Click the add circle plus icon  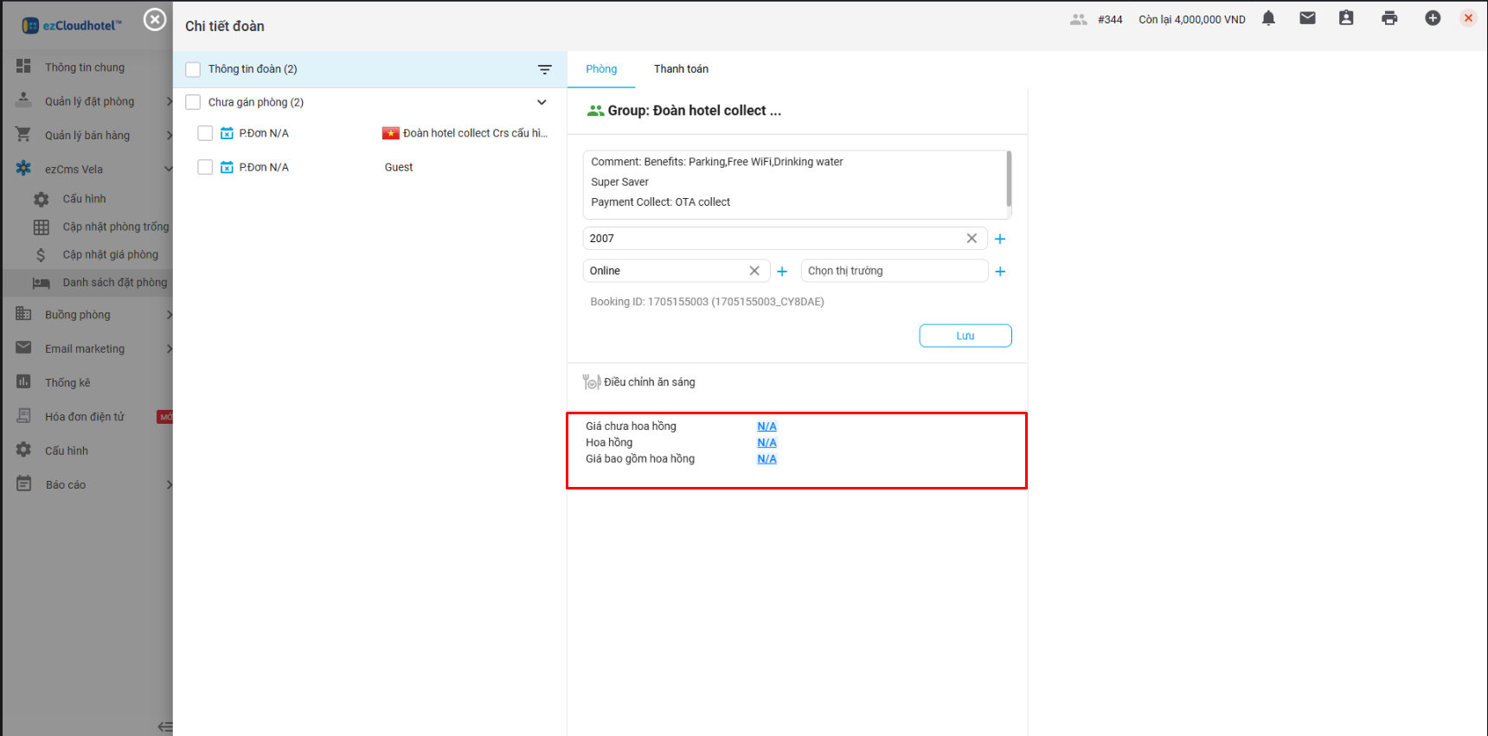click(x=1433, y=18)
